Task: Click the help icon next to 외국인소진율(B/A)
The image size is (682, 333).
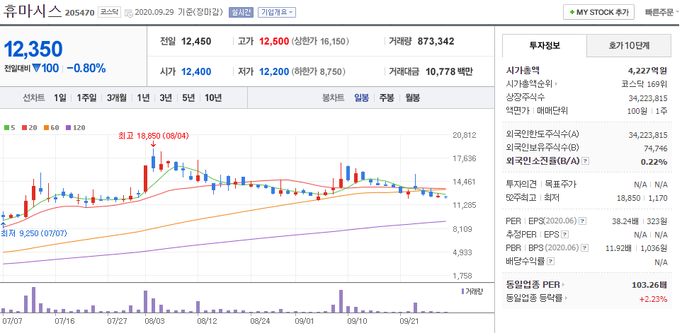Action: [x=586, y=161]
